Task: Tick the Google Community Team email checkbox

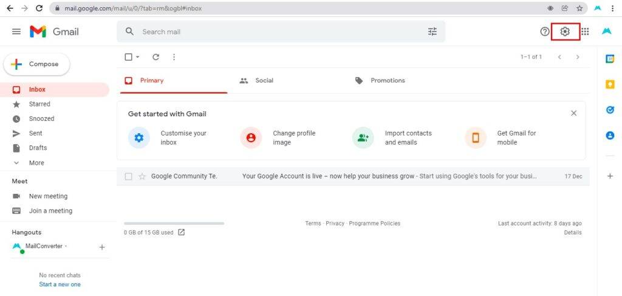Action: [x=129, y=177]
